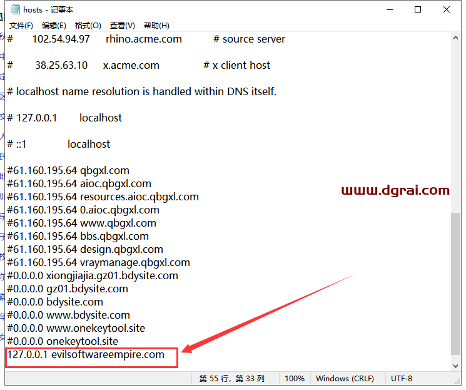Open the 格式(O) menu

tap(88, 26)
